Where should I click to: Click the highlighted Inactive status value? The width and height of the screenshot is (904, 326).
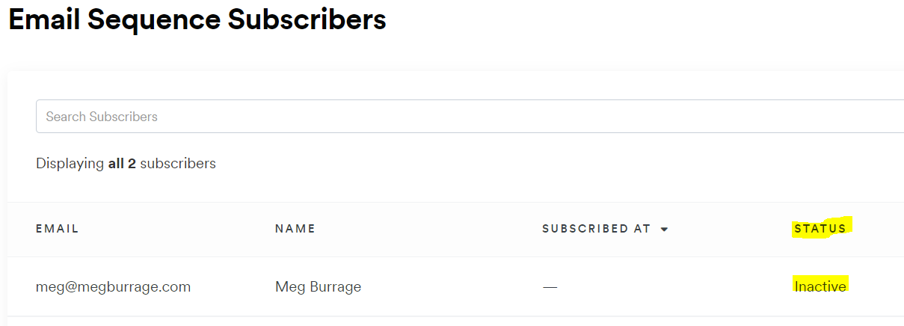(x=820, y=286)
